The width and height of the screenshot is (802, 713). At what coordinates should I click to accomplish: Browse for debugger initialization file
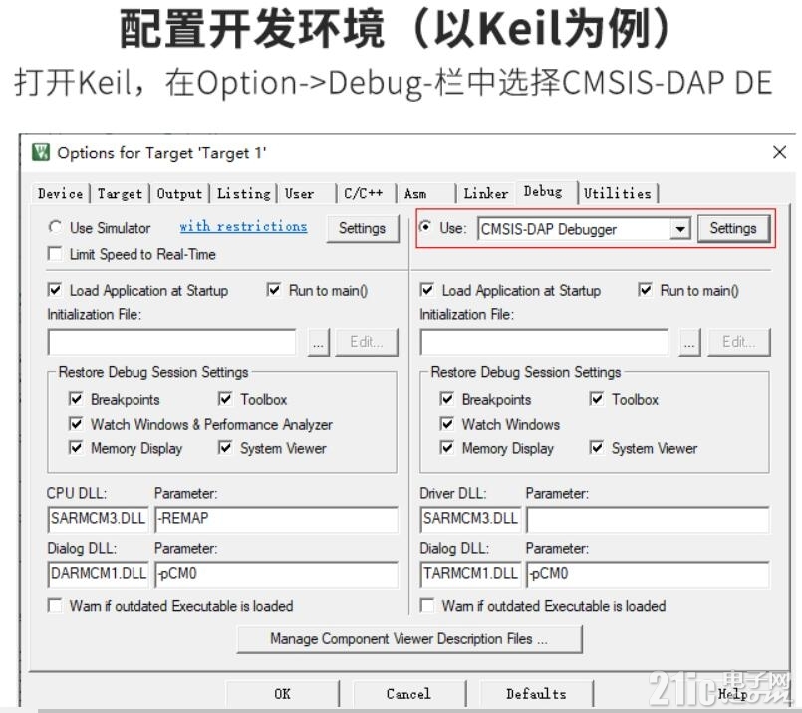(x=689, y=342)
